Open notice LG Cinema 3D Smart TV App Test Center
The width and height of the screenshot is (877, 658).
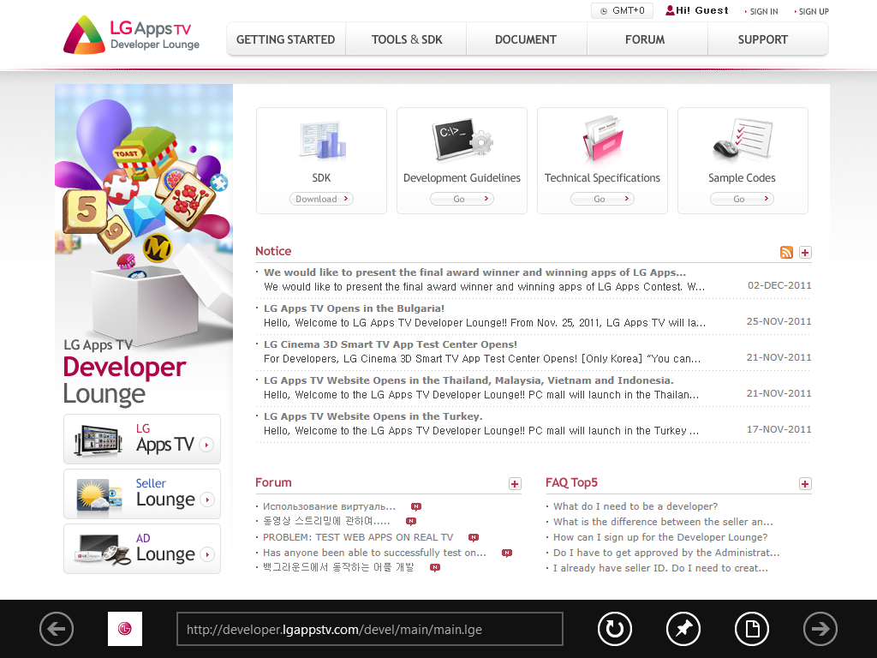pos(391,344)
